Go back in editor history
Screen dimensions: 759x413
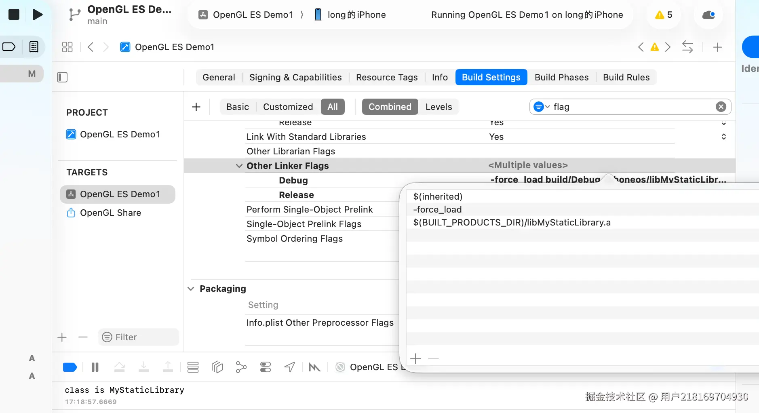91,47
